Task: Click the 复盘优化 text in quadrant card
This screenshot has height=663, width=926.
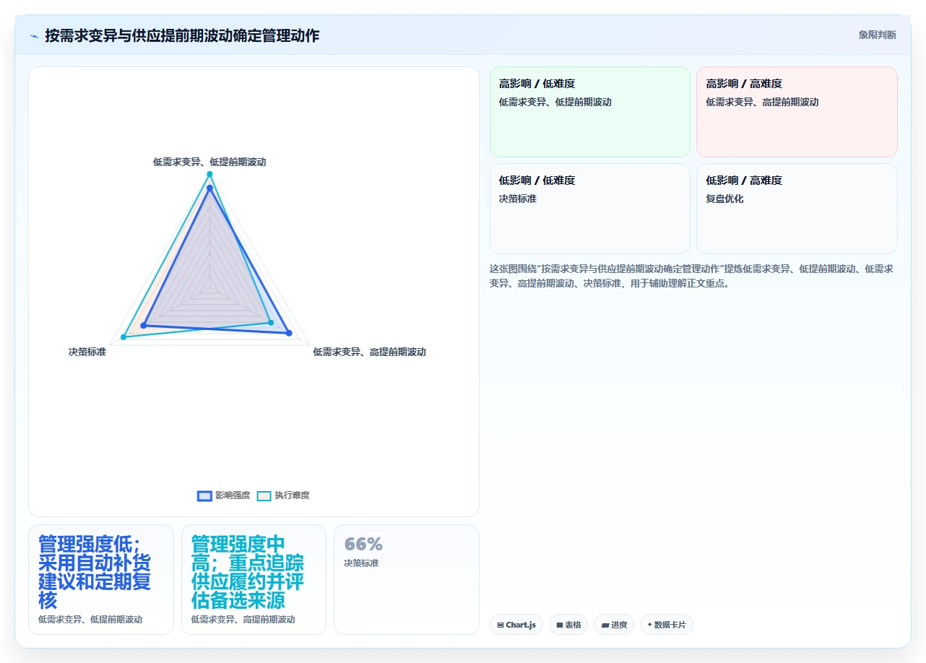Action: [x=724, y=199]
